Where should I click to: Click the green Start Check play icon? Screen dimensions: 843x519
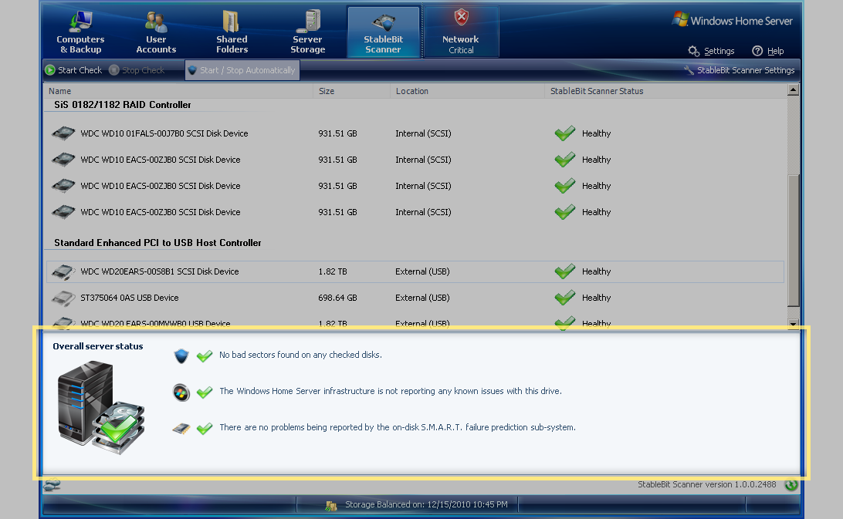(50, 70)
